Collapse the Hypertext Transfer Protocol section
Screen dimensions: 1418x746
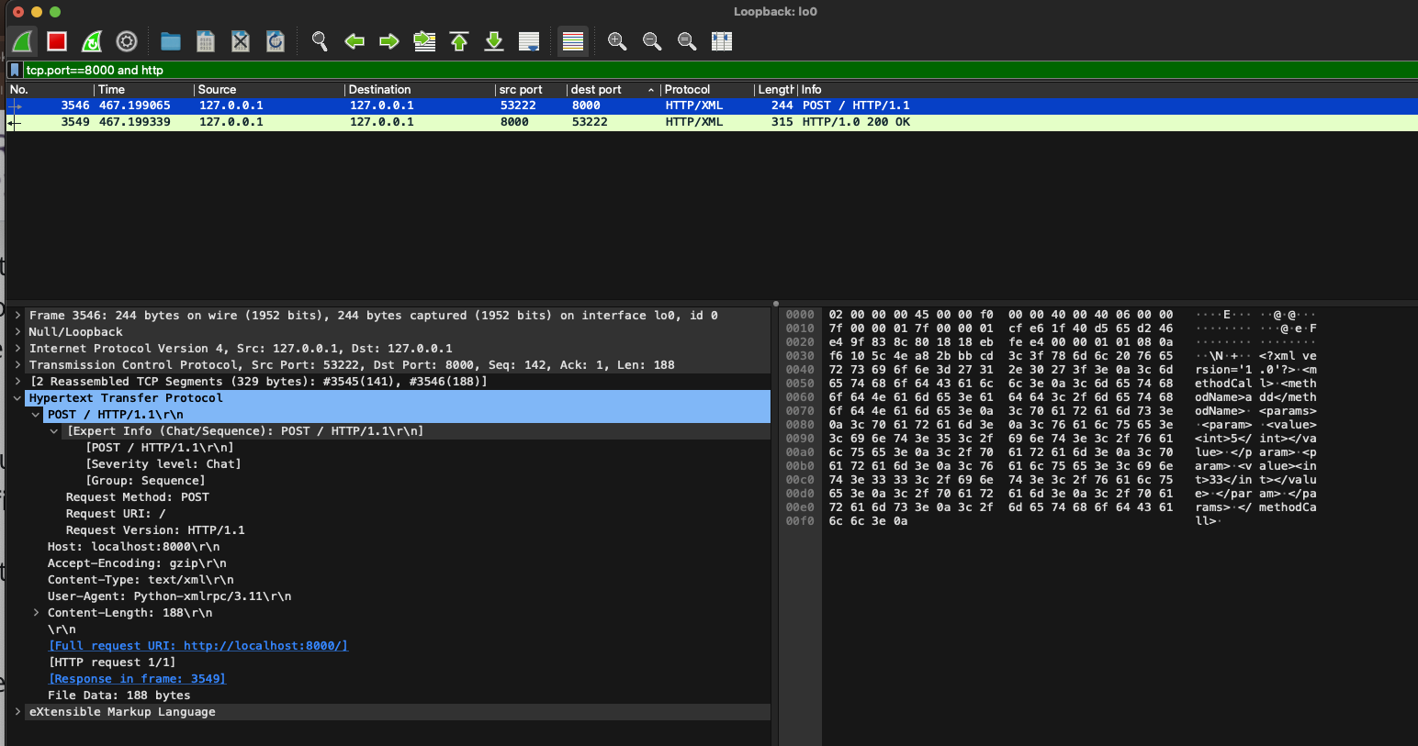point(17,397)
